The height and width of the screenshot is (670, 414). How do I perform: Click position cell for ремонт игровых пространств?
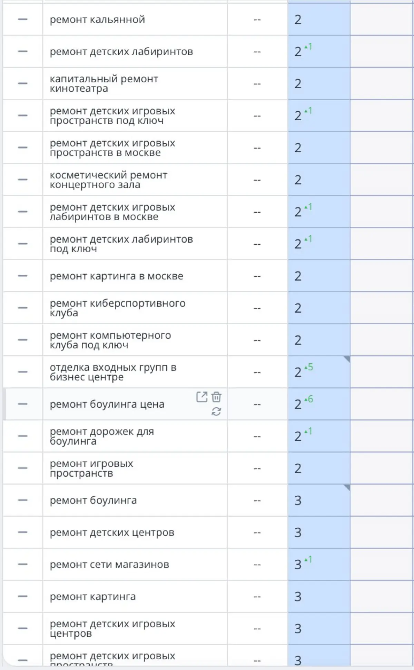coord(319,468)
